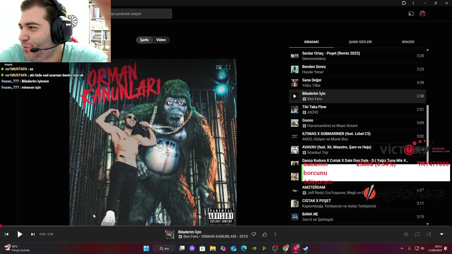Click AVAVAV queue thumbnail
The width and height of the screenshot is (452, 254).
point(295,150)
